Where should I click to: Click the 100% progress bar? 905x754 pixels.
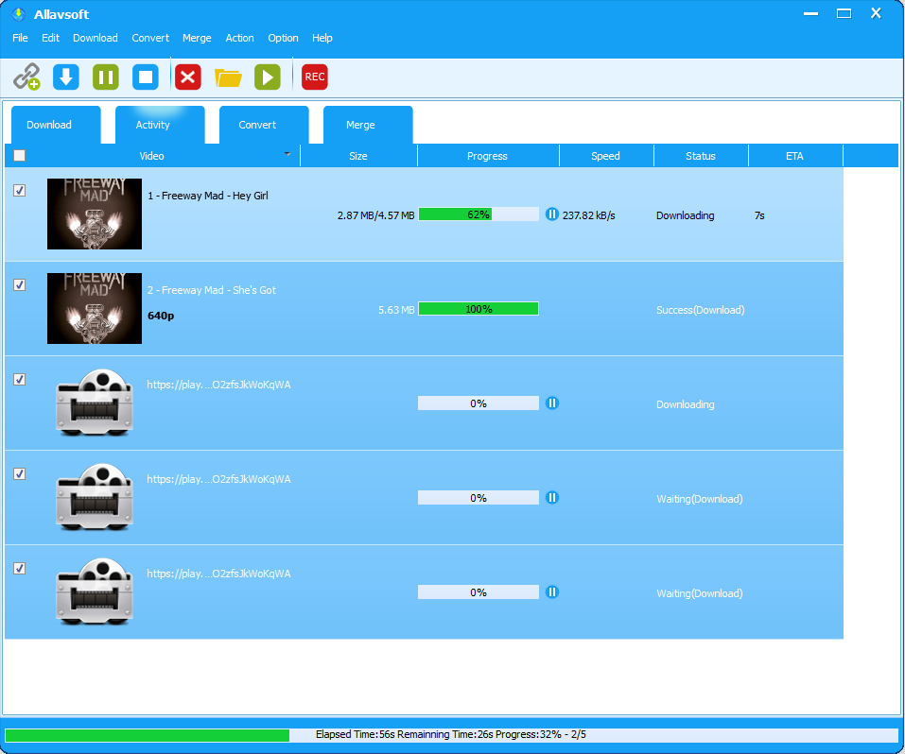(x=479, y=309)
